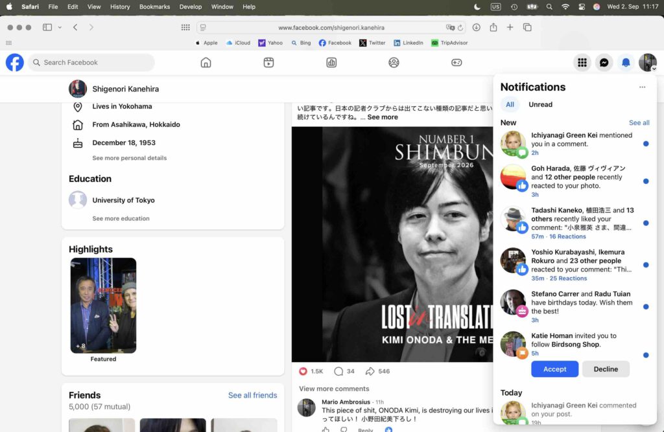Open account profile picture menu
This screenshot has width=664, height=432.
coord(648,63)
